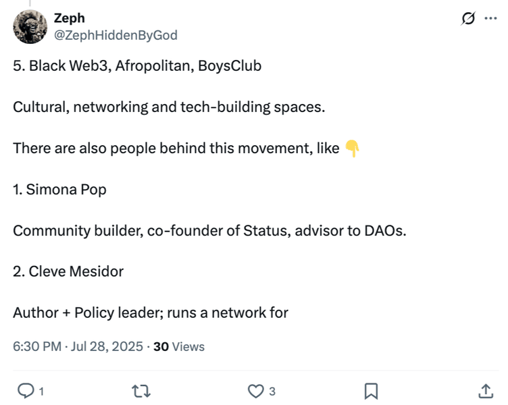508x405 pixels.
Task: Click the display name Zeph
Action: (x=69, y=18)
